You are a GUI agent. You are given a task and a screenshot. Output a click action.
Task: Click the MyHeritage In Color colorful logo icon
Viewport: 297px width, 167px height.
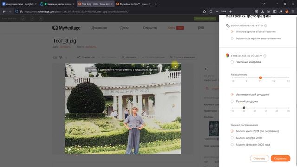click(227, 56)
